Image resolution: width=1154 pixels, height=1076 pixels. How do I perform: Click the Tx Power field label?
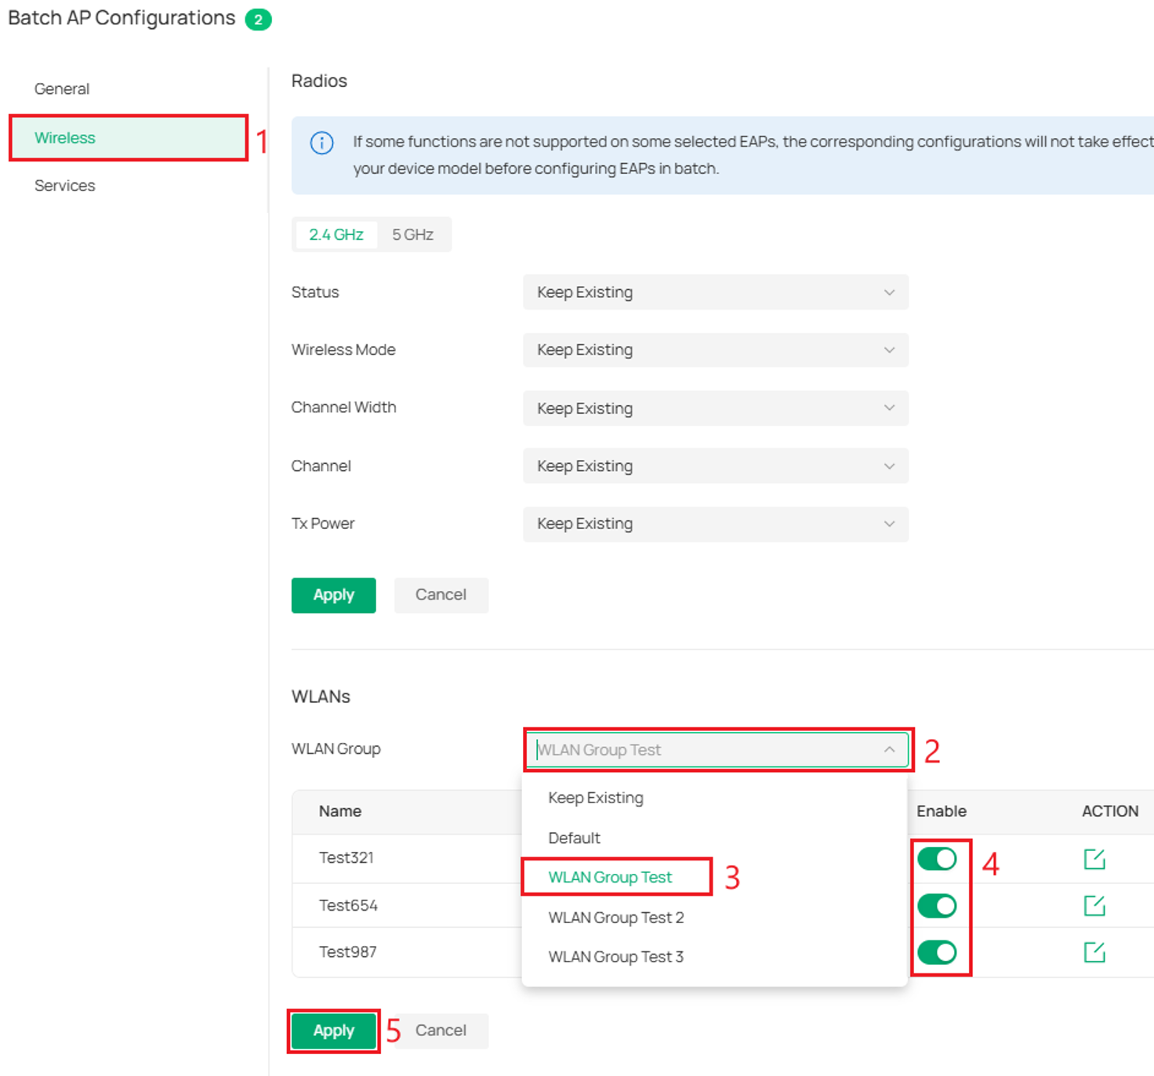pos(323,523)
